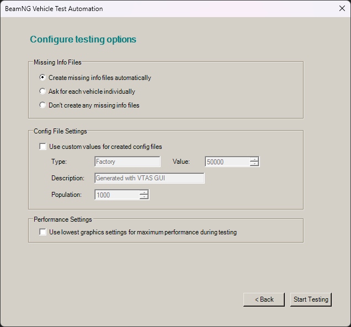
Task: Click the BeamNG Vehicle Test Automation title text
Action: 54,9
